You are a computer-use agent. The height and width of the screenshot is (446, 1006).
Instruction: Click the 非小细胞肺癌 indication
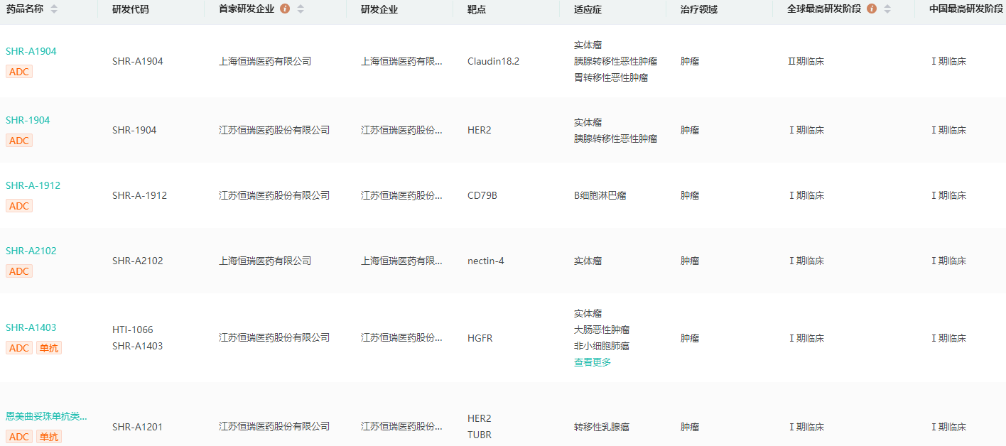tap(602, 346)
